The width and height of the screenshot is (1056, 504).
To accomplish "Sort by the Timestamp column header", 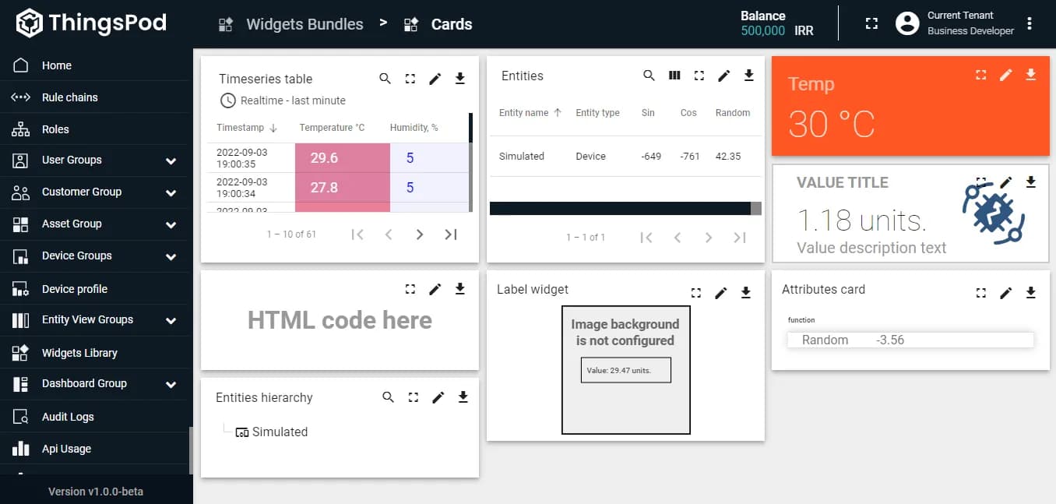I will 241,128.
